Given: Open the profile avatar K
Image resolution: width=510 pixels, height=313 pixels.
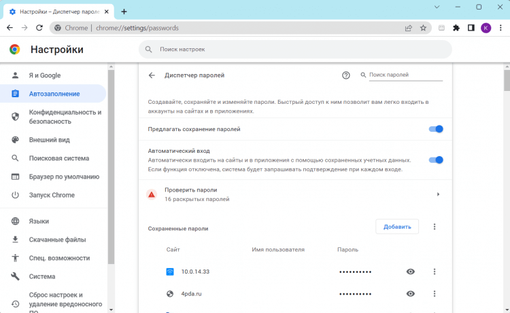Looking at the screenshot, I should 486,28.
